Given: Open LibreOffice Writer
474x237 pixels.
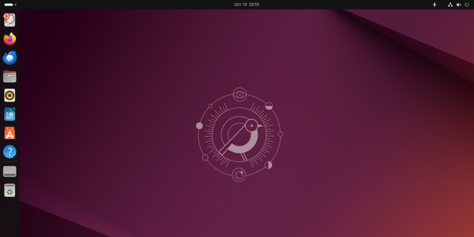Looking at the screenshot, I should pos(9,114).
